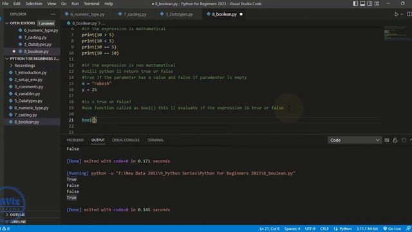The height and width of the screenshot is (232, 412).
Task: Toggle the primary side bar layout icon
Action: tap(355, 4)
